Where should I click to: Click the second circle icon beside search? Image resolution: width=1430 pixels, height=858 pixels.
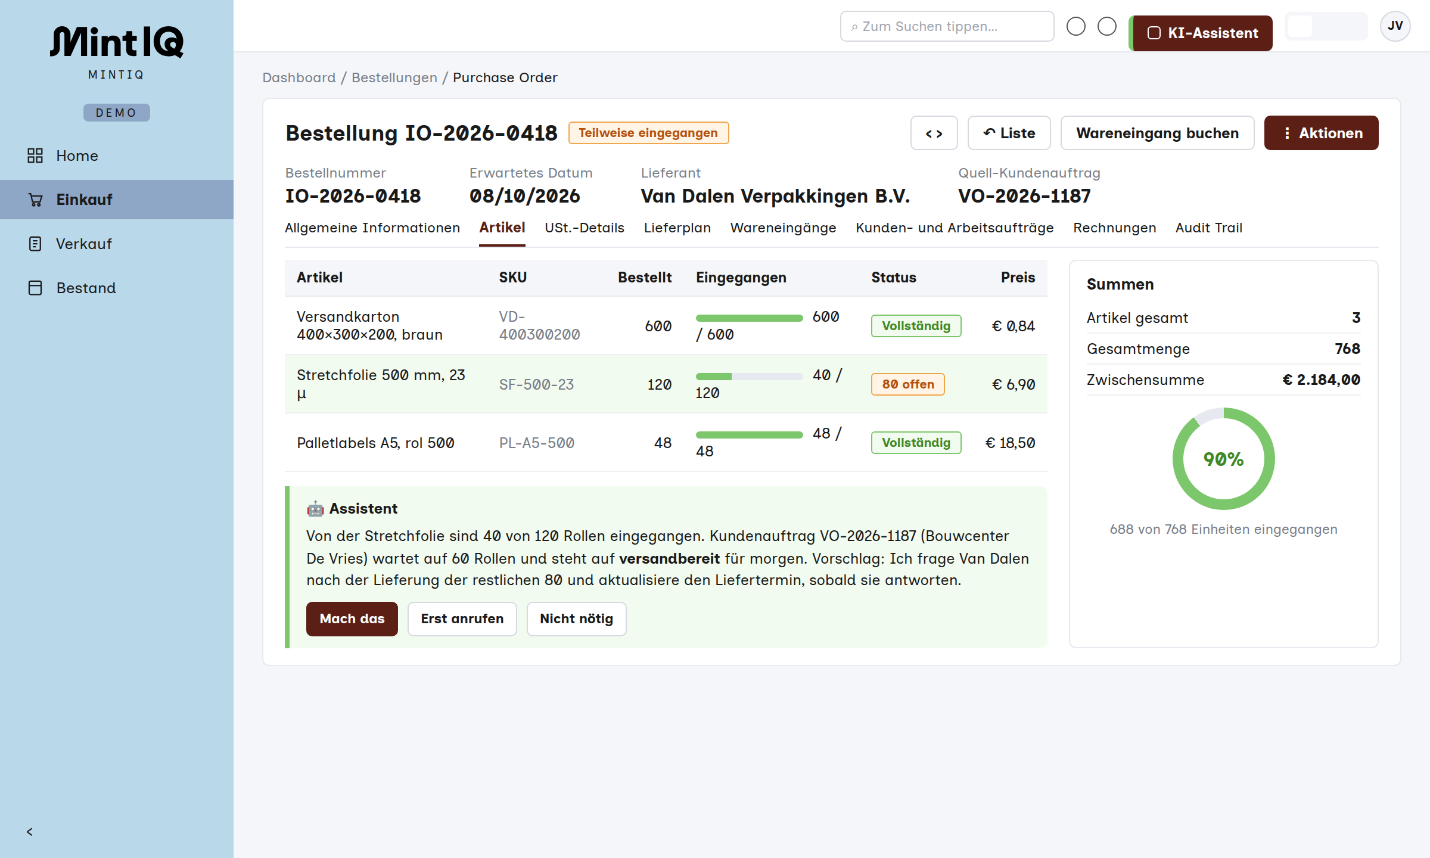coord(1106,26)
